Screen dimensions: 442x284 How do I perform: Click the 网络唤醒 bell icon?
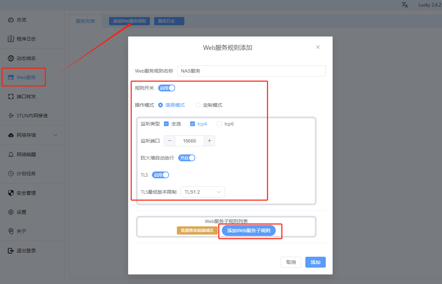pos(11,154)
